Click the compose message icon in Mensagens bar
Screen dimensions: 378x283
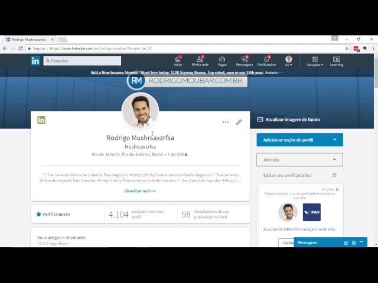tap(346, 243)
